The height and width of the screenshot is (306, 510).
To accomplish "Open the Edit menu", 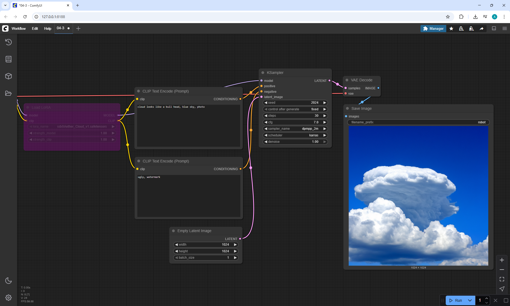I will coord(35,28).
